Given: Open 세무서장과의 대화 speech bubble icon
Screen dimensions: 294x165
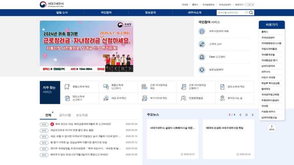Looking at the screenshot, I should (x=202, y=31).
